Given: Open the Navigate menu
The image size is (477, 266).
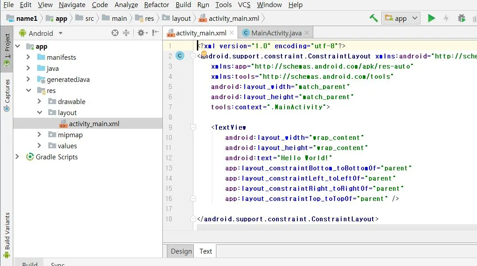Looking at the screenshot, I should [72, 5].
